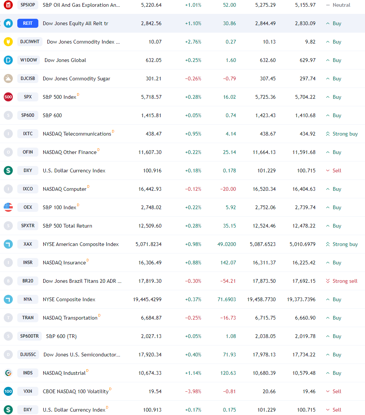Click the gray BR20 placeholder icon
The height and width of the screenshot is (415, 365).
(8, 281)
